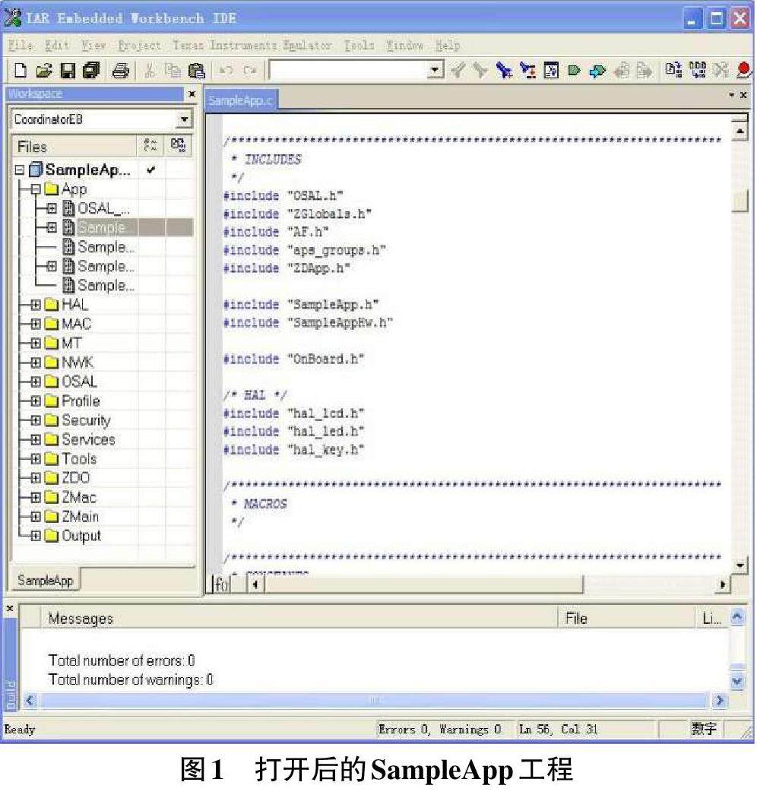Select the SampleApp workspace tab at bottom

[x=46, y=580]
